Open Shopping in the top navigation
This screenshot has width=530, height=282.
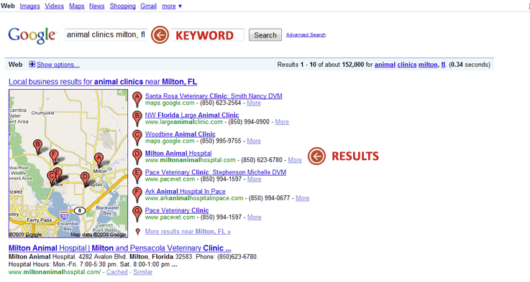click(123, 6)
